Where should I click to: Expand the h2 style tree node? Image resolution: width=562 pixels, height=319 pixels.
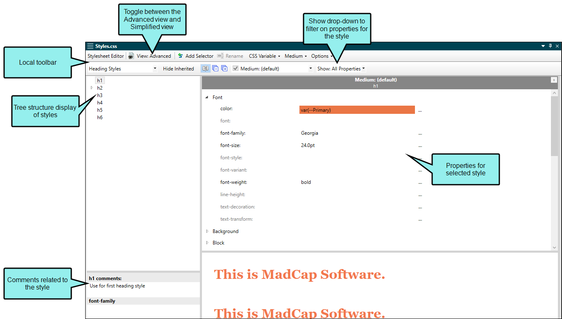pyautogui.click(x=92, y=88)
